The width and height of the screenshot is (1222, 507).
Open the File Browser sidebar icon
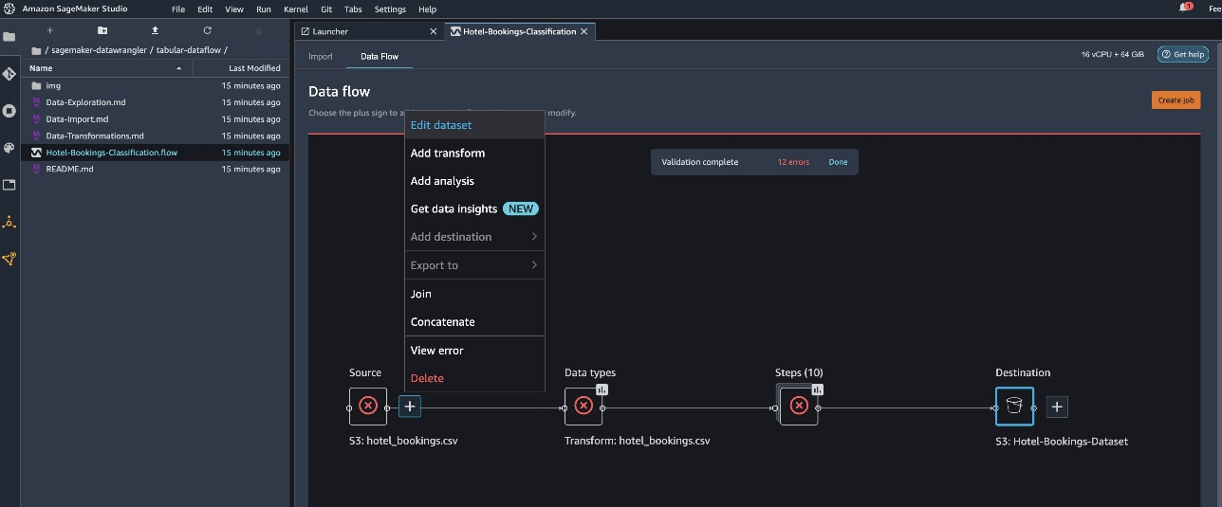tap(9, 37)
